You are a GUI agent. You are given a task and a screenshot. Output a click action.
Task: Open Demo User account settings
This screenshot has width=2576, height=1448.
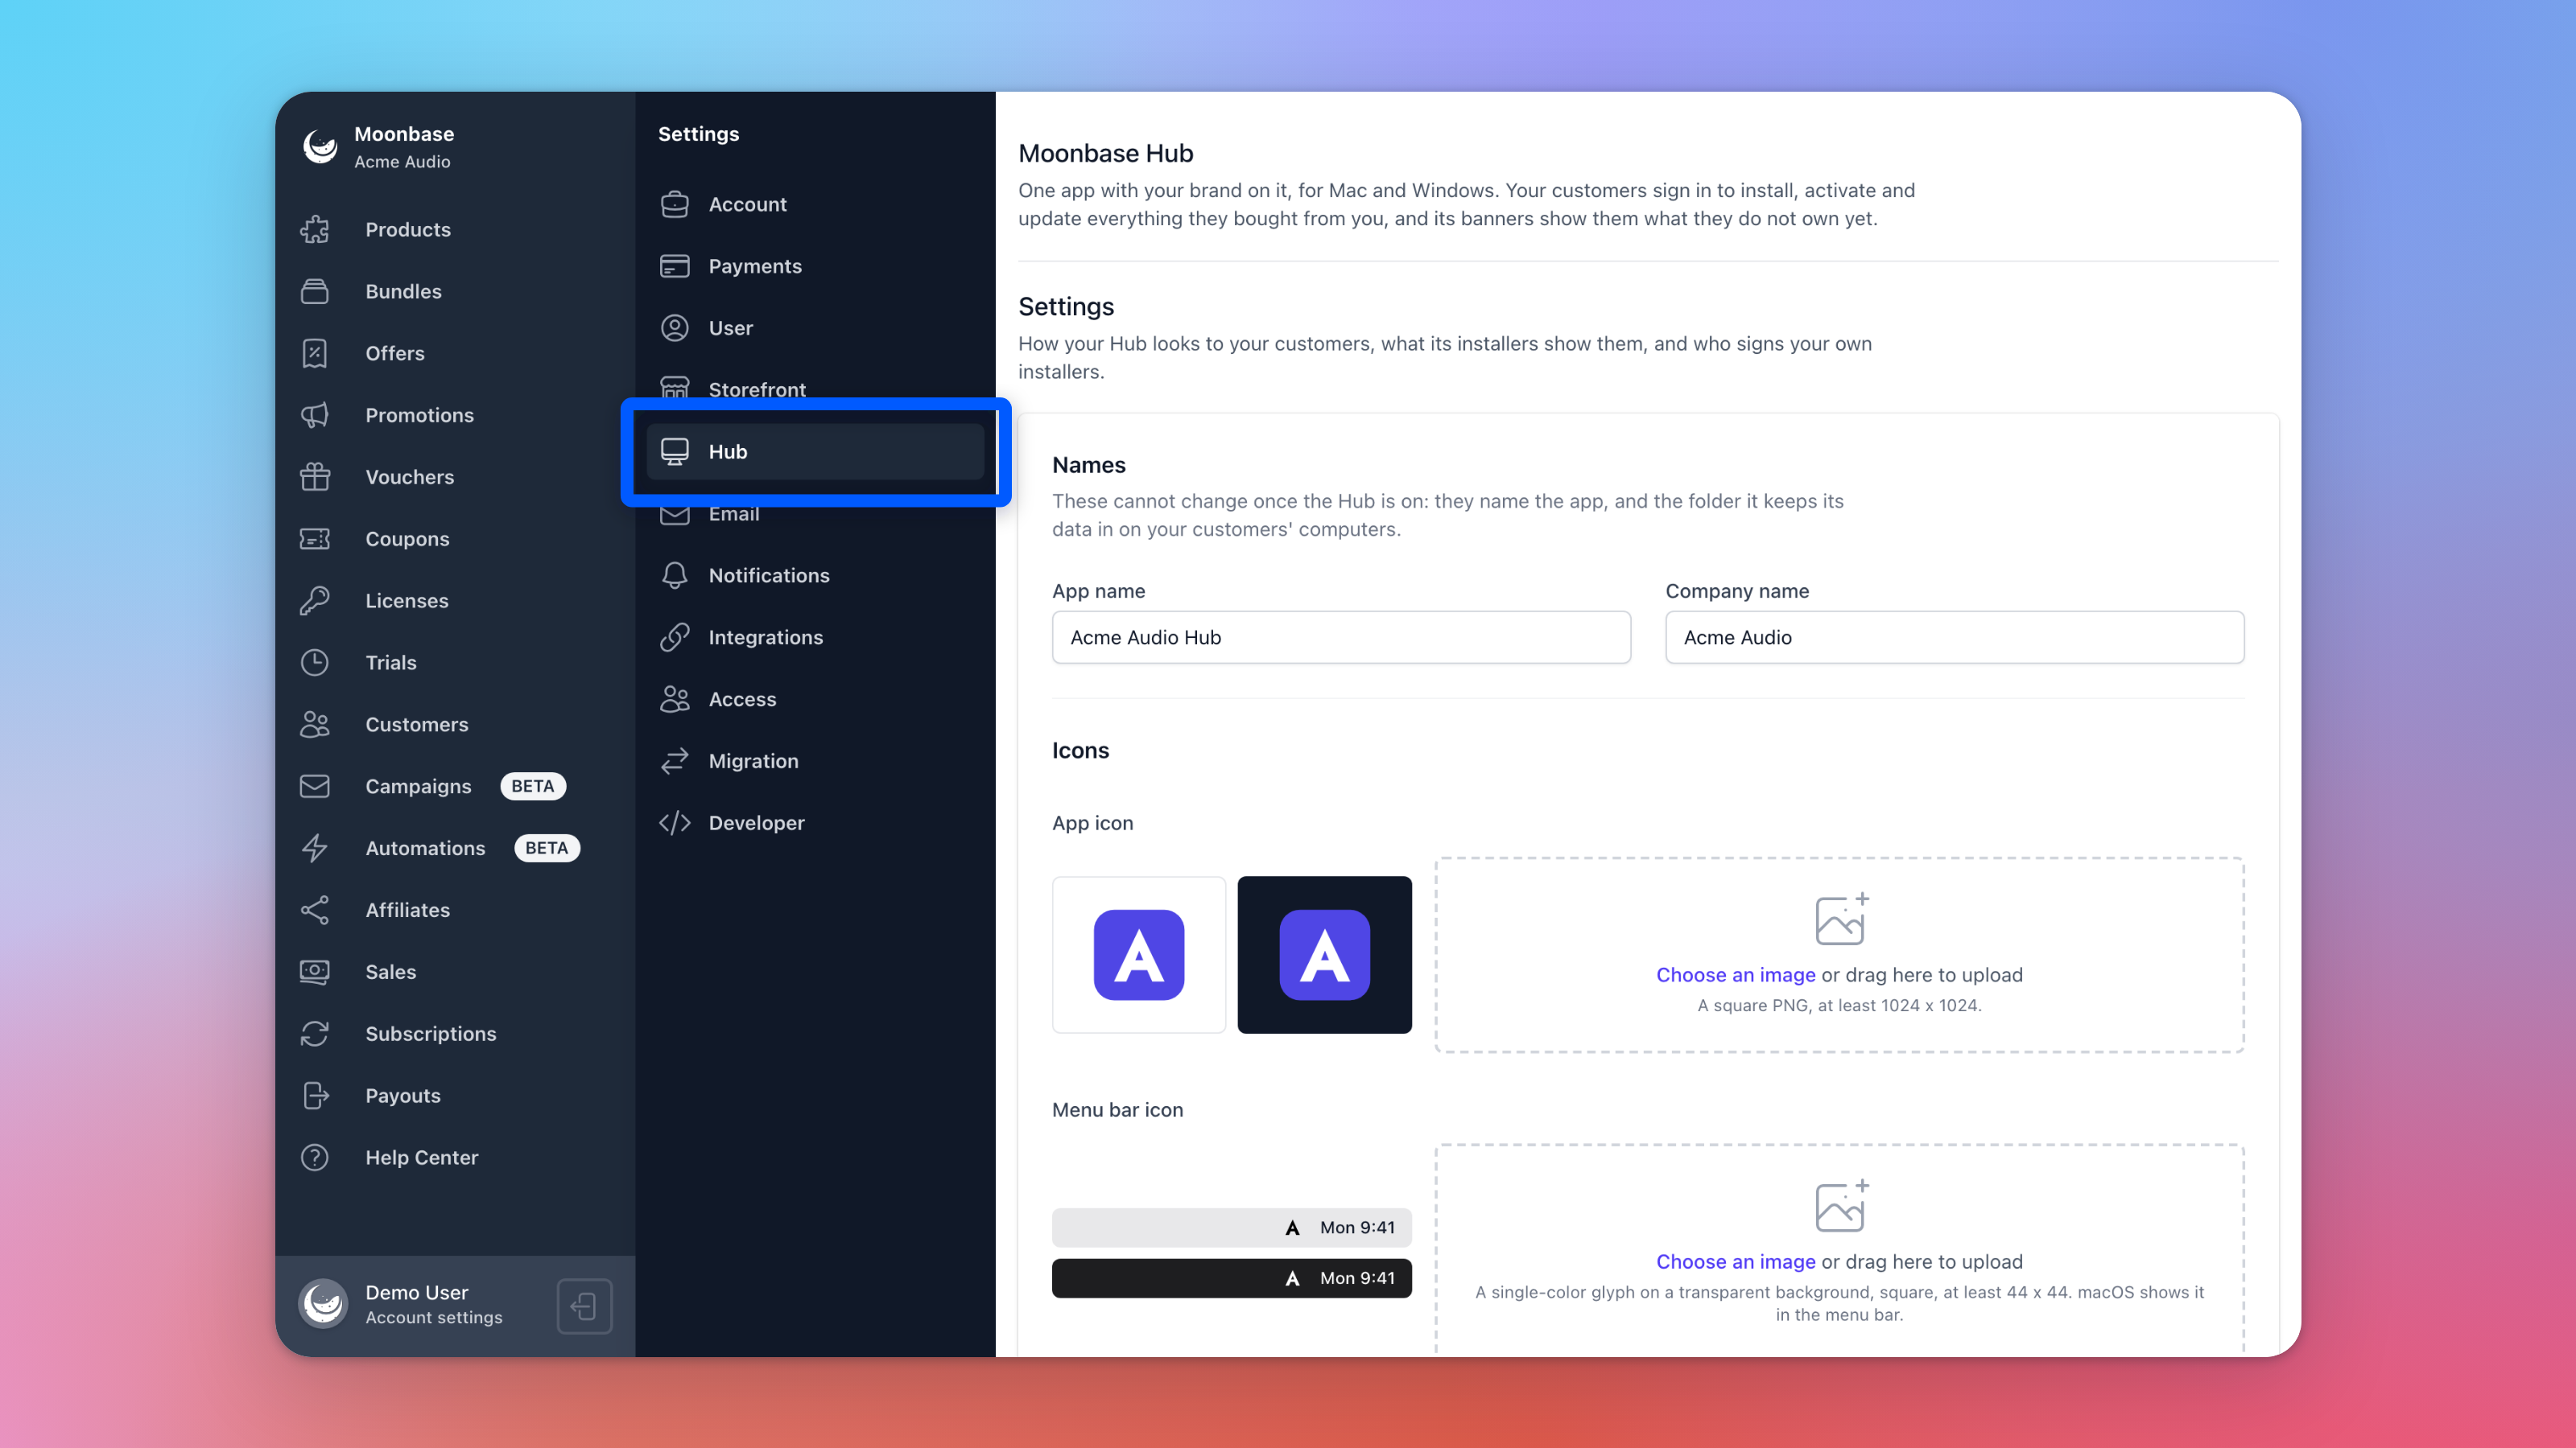tap(434, 1305)
